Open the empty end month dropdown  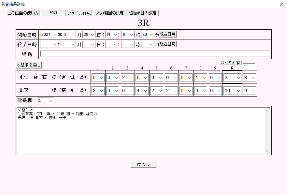pyautogui.click(x=69, y=44)
